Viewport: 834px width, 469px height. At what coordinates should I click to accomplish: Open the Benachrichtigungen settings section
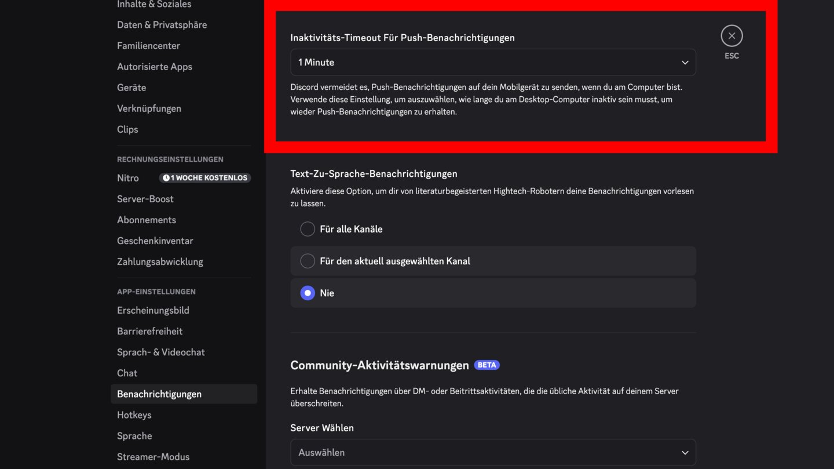click(x=159, y=394)
